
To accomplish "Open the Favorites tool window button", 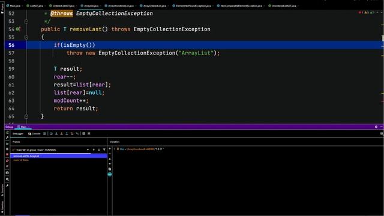I will pyautogui.click(x=2, y=207).
